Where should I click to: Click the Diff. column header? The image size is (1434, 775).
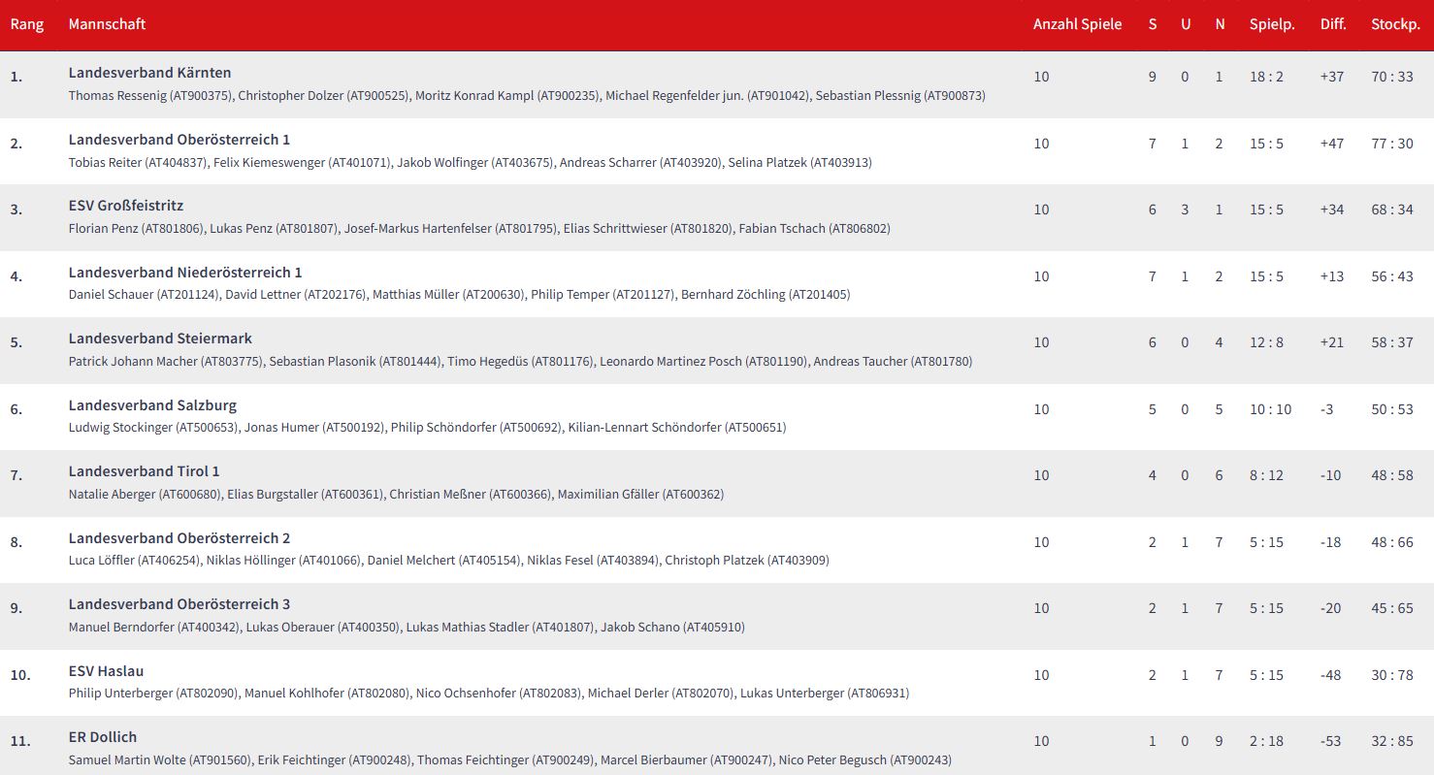(1333, 24)
